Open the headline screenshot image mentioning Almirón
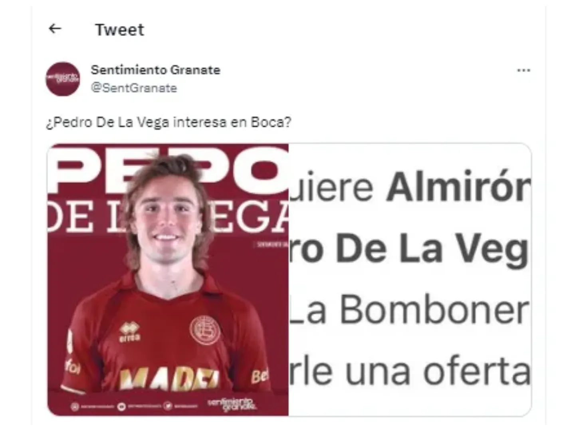Image resolution: width=575 pixels, height=431 pixels. point(410,280)
